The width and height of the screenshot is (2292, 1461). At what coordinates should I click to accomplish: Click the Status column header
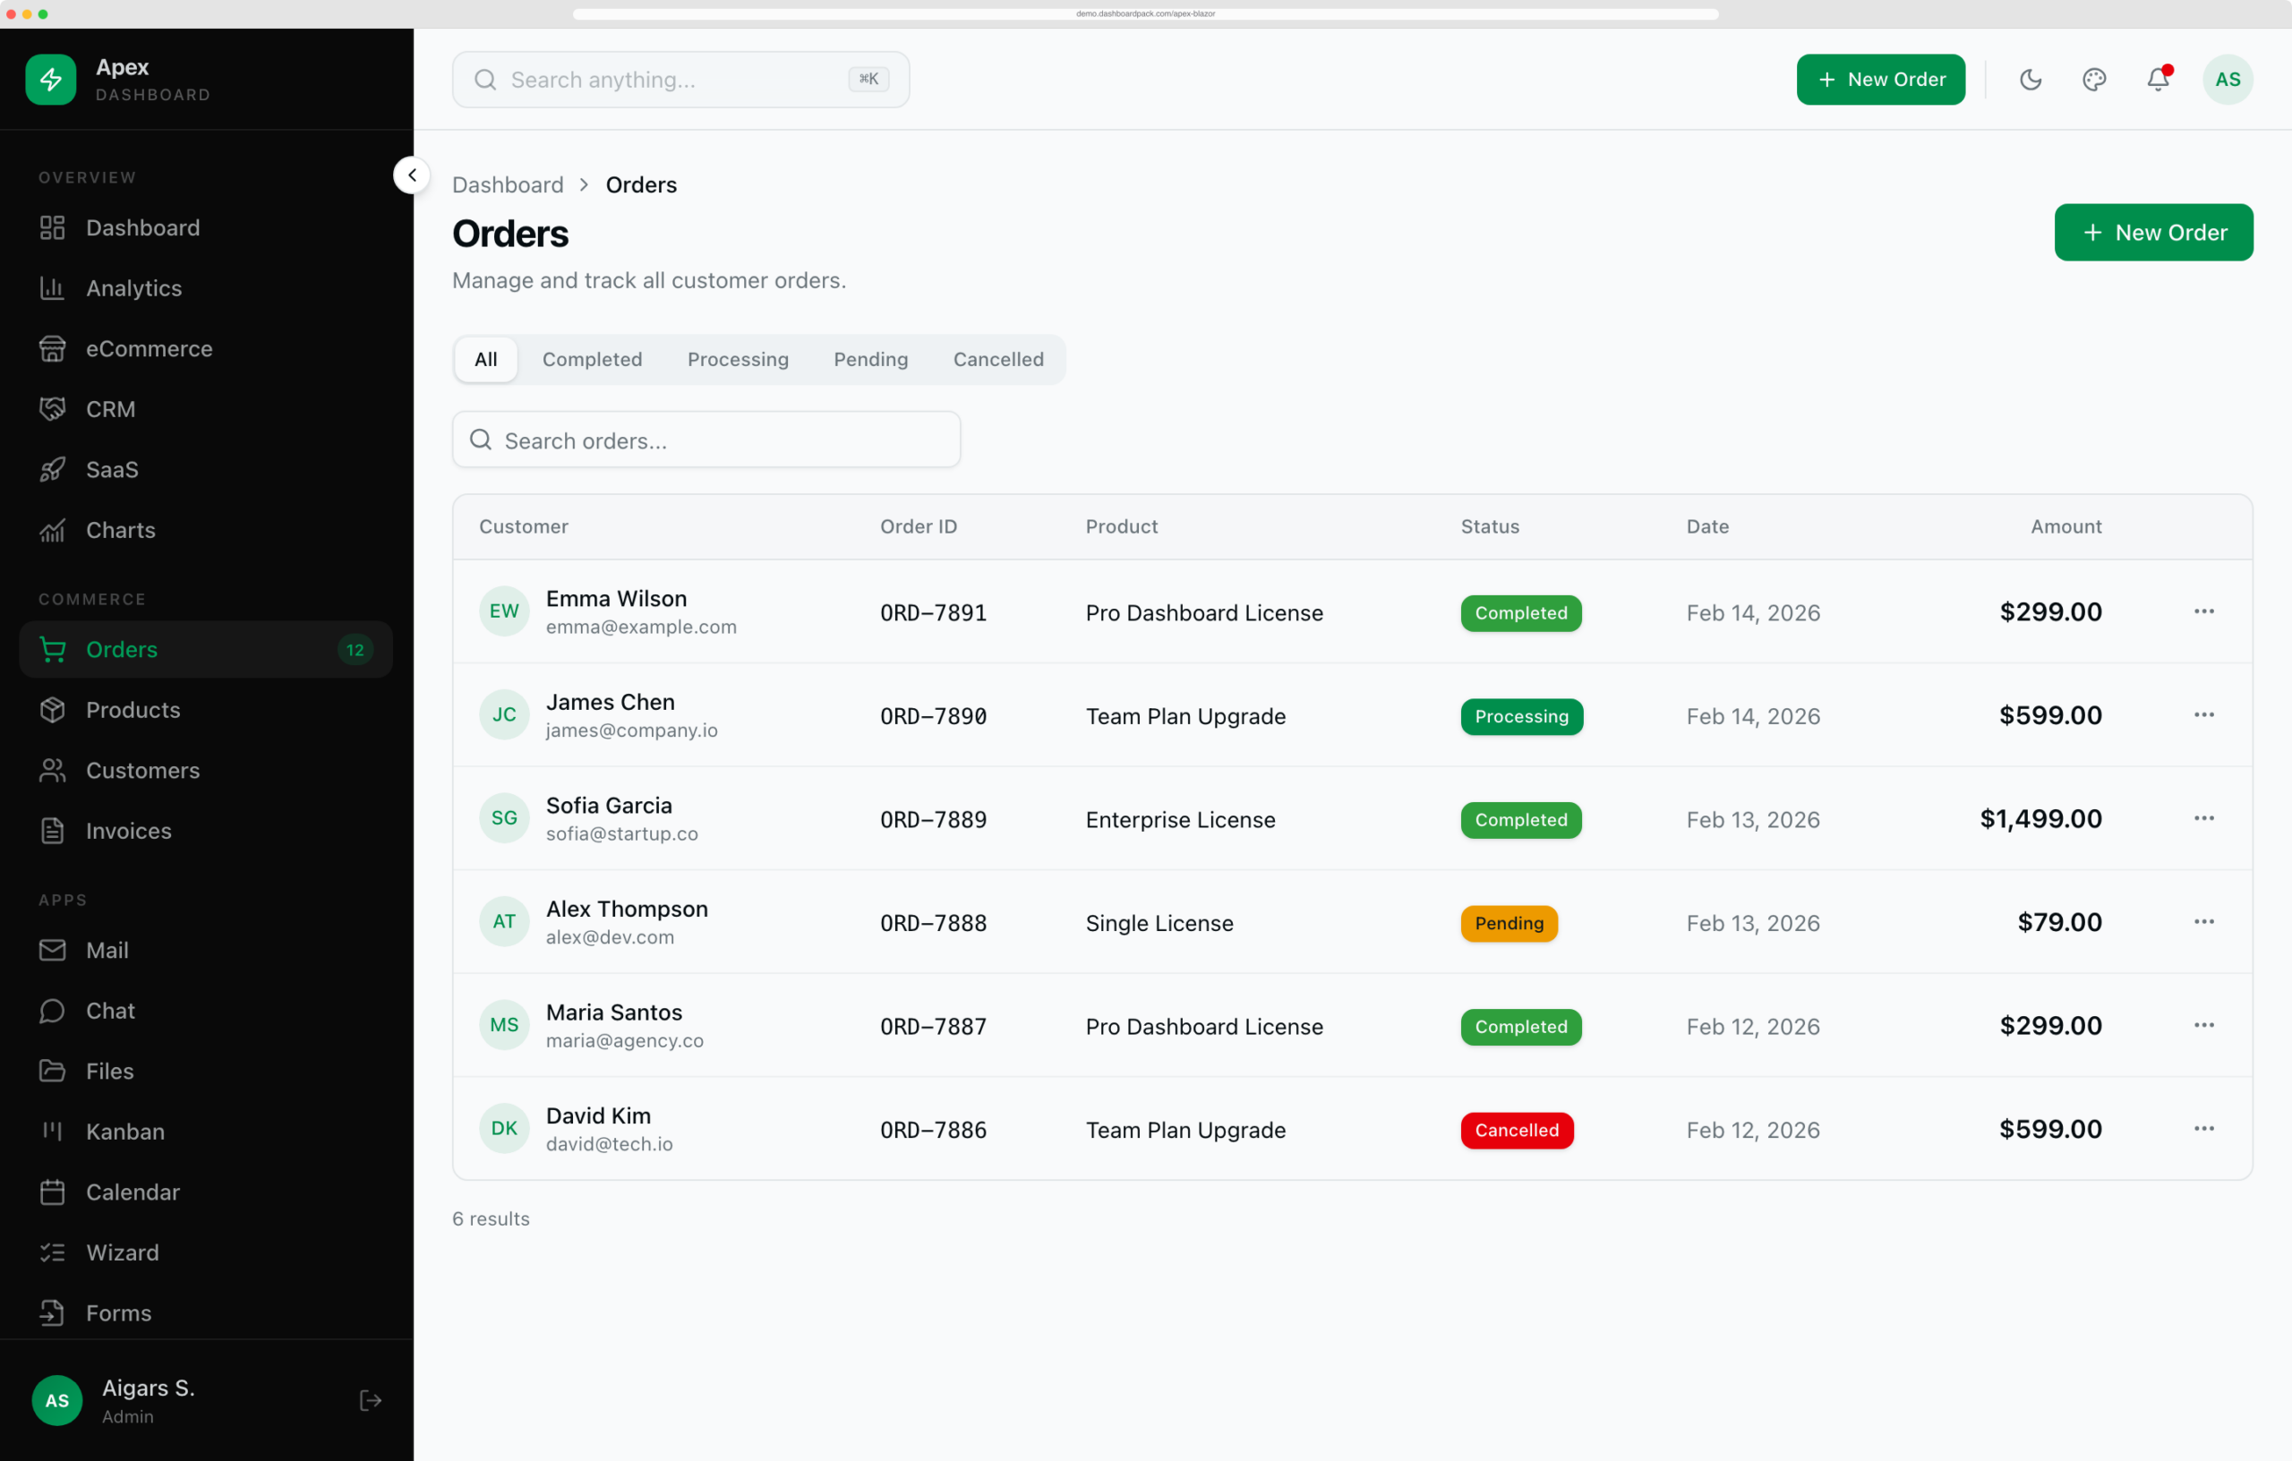(1490, 526)
